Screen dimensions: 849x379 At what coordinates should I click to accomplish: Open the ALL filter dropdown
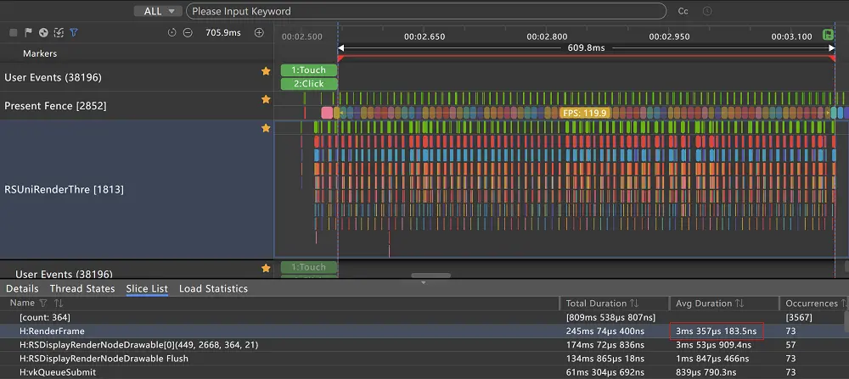click(x=158, y=11)
